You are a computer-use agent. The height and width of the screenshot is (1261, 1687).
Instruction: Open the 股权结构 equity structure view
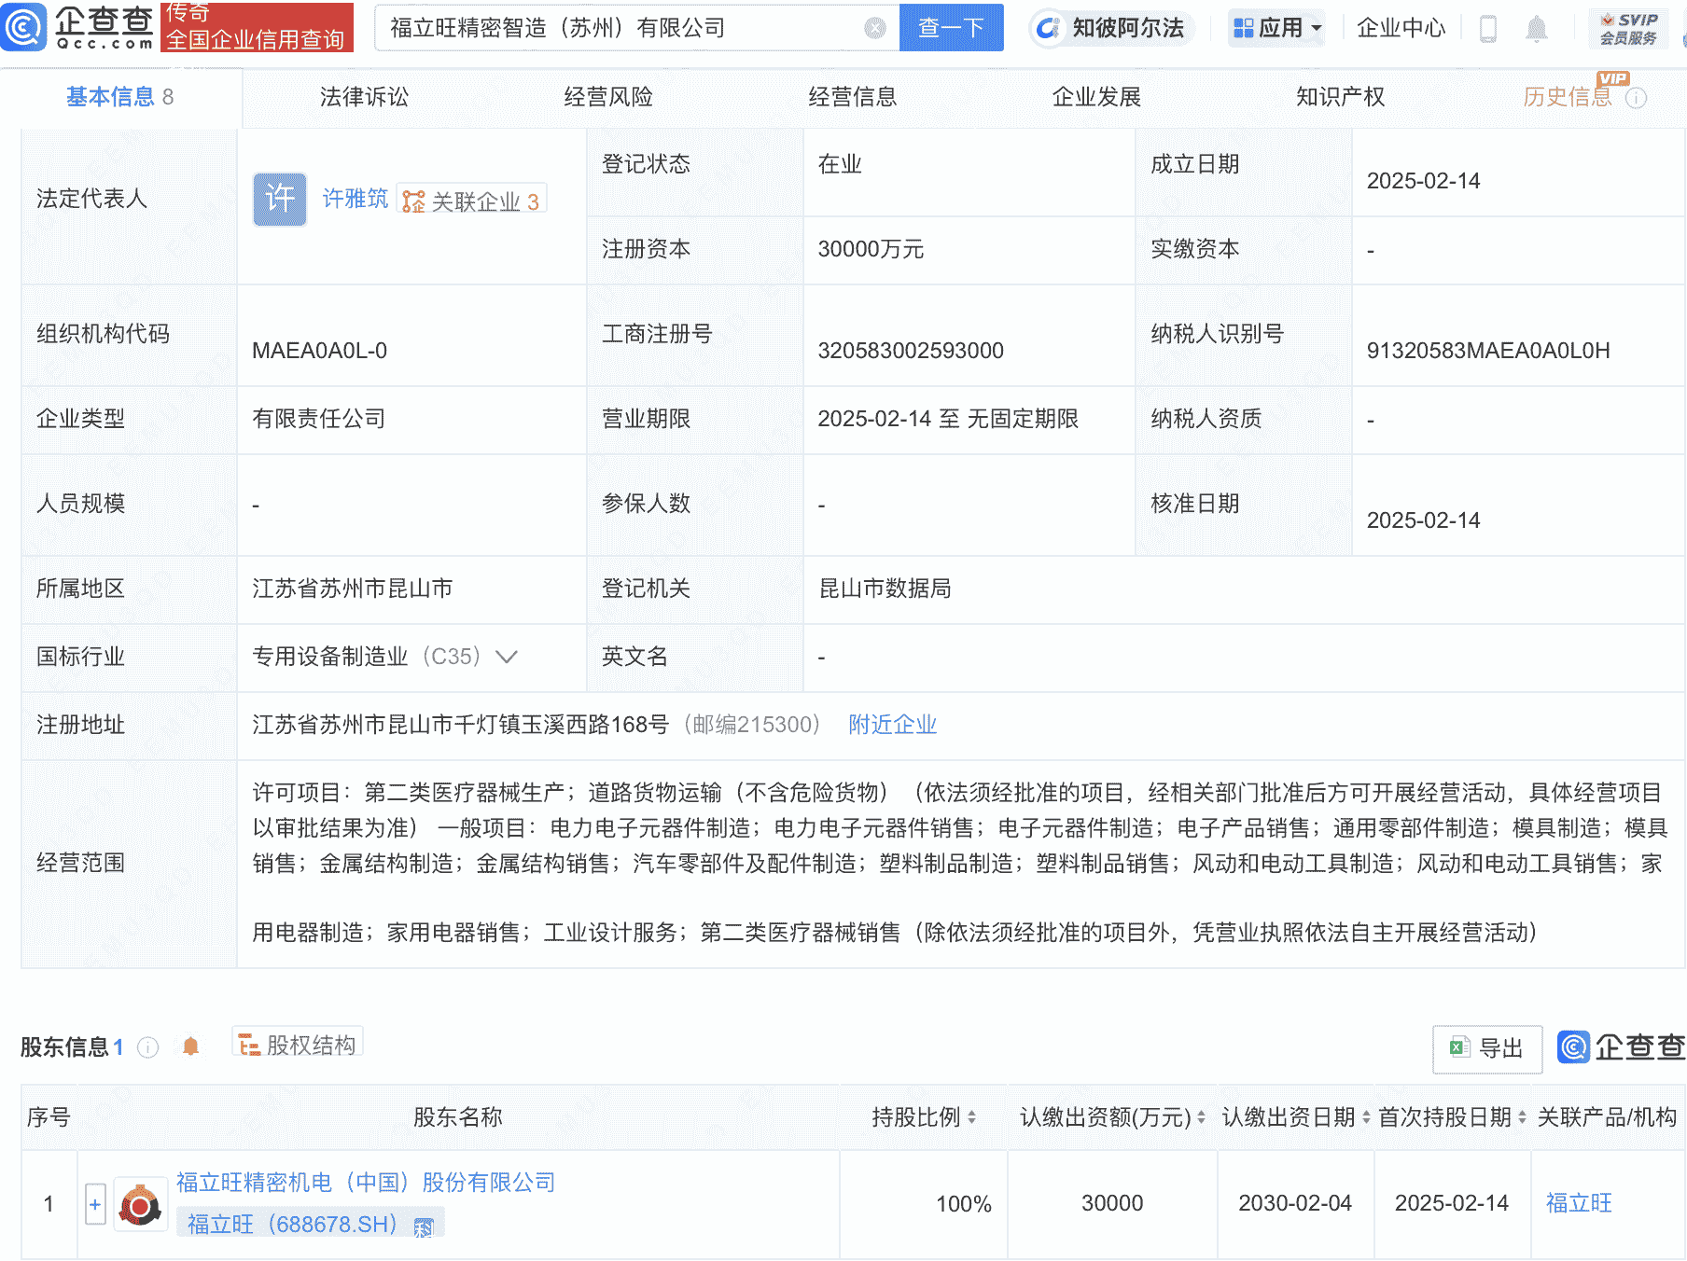click(x=297, y=1044)
